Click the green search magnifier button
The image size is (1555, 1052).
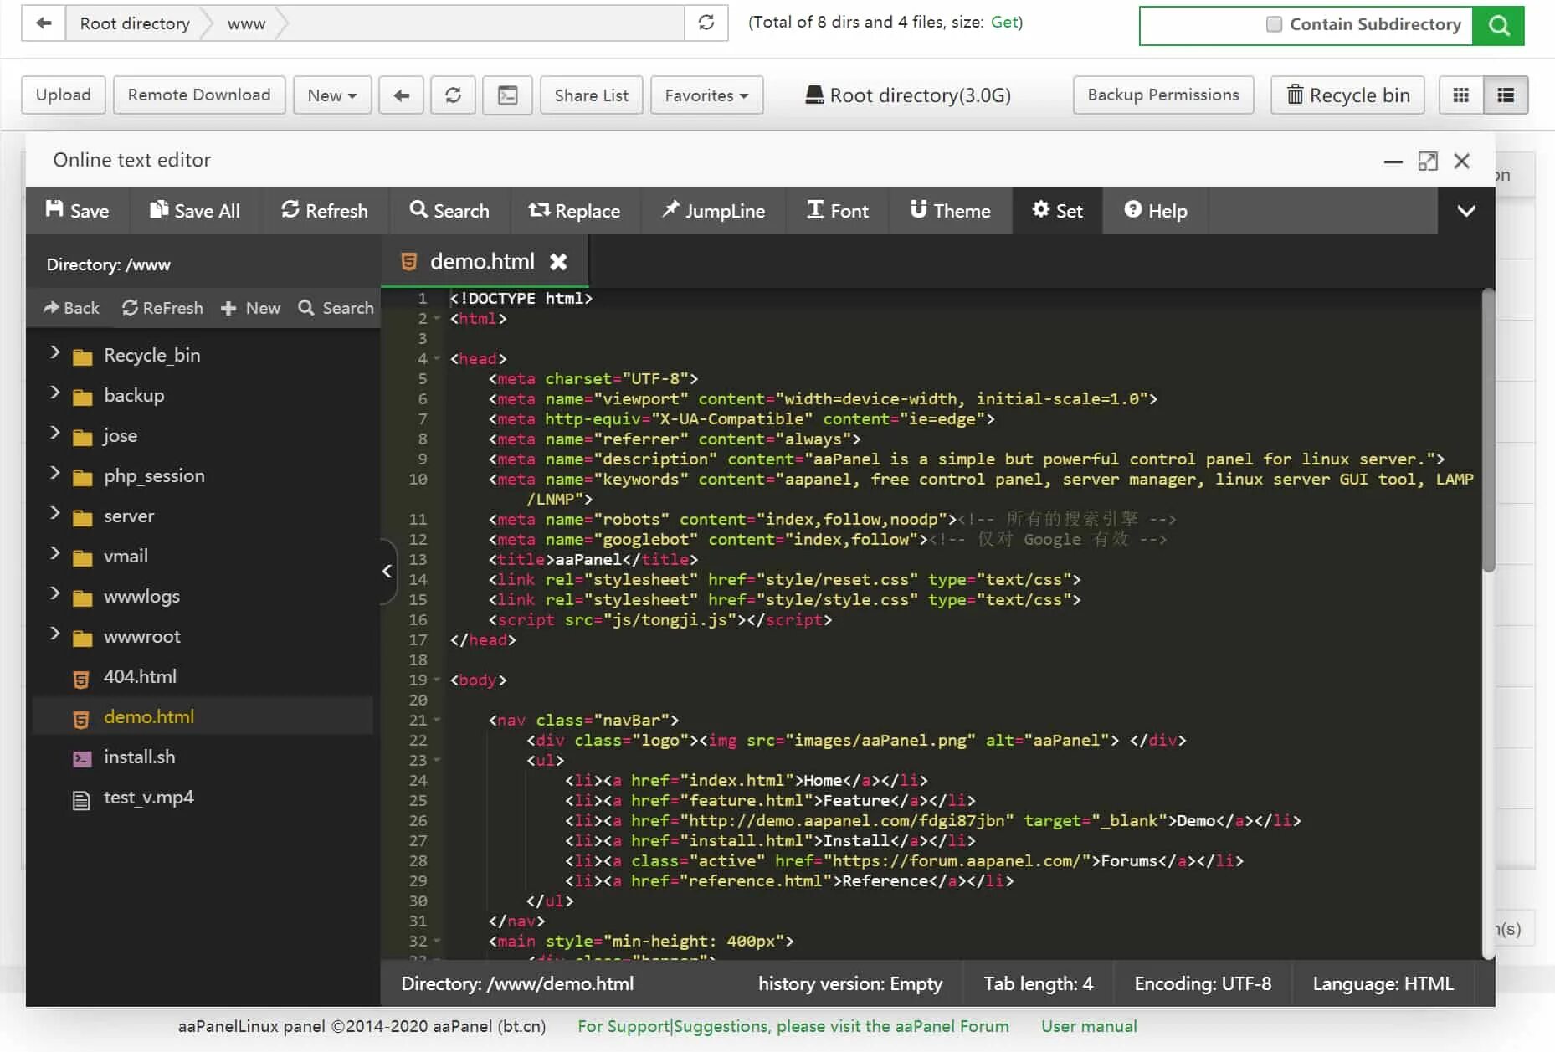click(x=1499, y=25)
